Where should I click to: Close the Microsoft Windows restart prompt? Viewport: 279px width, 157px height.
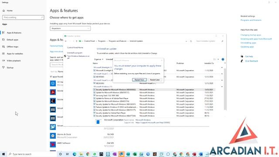coord(162,60)
